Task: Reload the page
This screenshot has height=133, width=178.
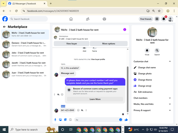Action: [16, 11]
